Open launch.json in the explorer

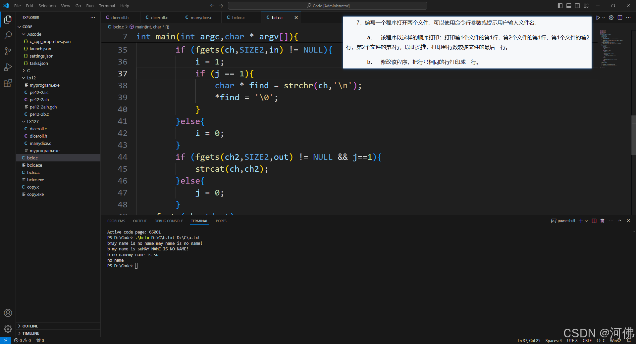58,49
